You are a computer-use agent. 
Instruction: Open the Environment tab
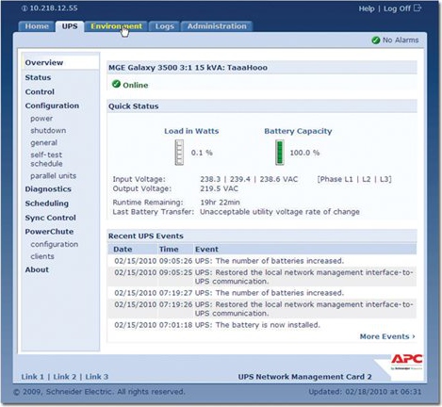tap(116, 26)
